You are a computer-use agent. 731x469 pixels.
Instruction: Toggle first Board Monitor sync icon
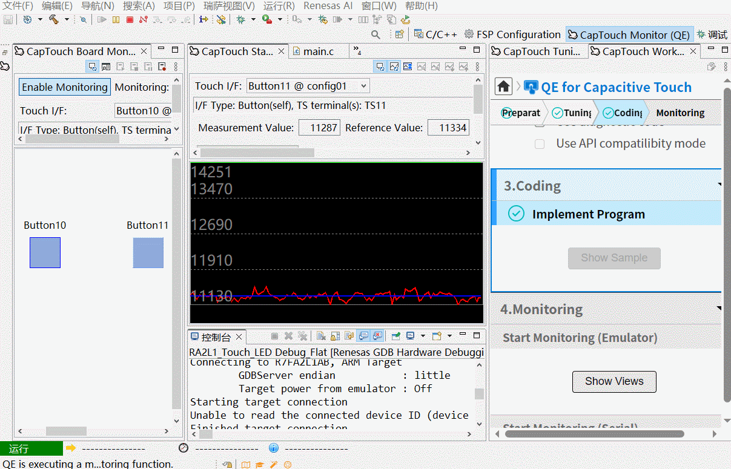coord(92,67)
